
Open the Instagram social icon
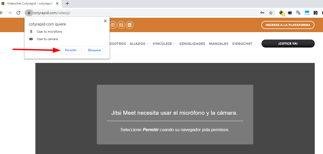(x=113, y=25)
